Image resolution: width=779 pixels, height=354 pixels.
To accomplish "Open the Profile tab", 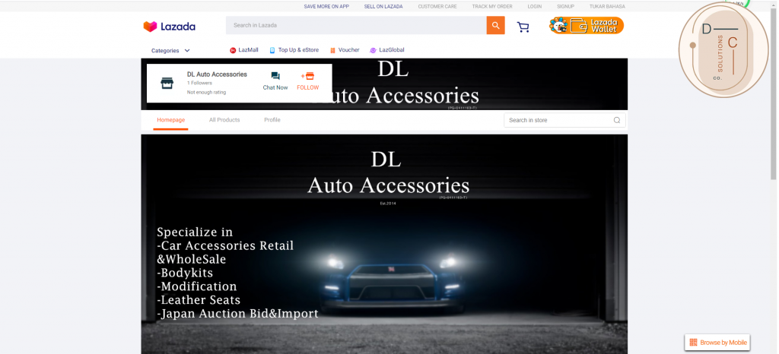I will [272, 120].
